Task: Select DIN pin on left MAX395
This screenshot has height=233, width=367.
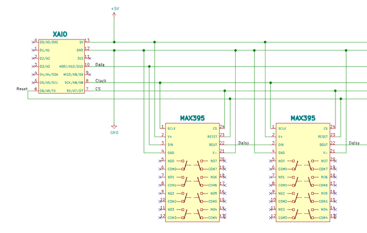Action: [170, 145]
